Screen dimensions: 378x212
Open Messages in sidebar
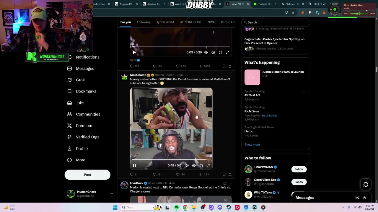(81, 69)
